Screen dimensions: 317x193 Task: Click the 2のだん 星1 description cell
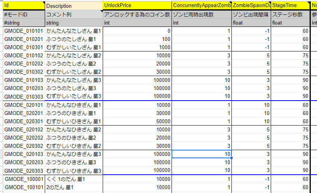73,187
